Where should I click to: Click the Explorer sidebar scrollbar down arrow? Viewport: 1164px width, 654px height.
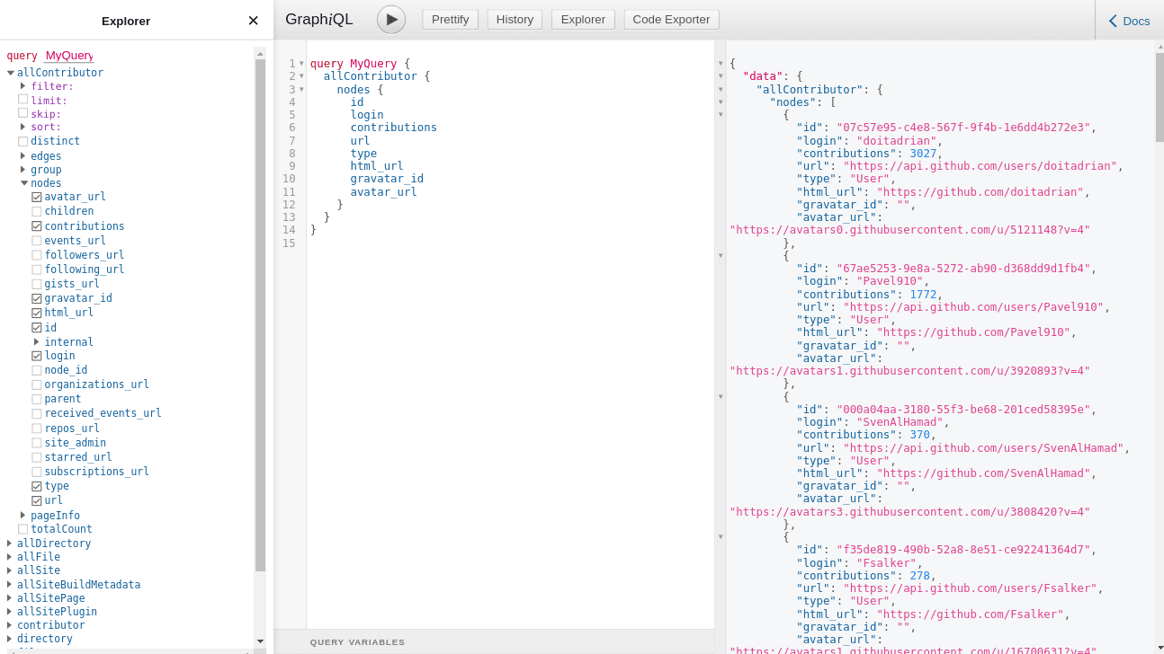pos(260,640)
